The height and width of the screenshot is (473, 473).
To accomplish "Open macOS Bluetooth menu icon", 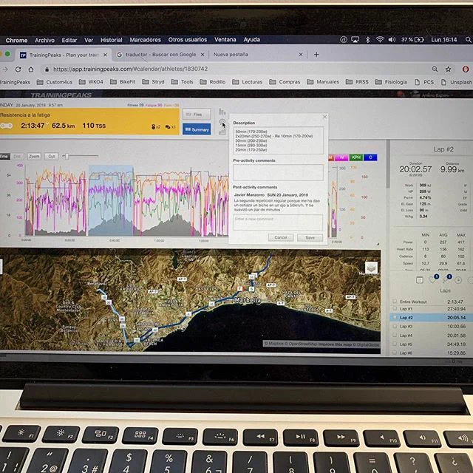I will pyautogui.click(x=367, y=39).
